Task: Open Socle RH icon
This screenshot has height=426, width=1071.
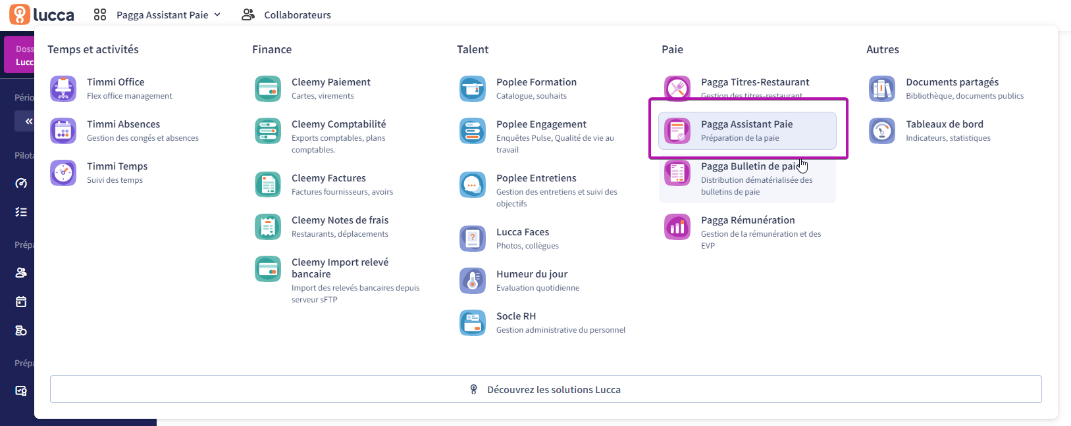Action: pos(473,323)
